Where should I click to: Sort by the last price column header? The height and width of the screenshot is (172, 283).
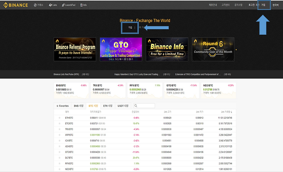[96, 112]
